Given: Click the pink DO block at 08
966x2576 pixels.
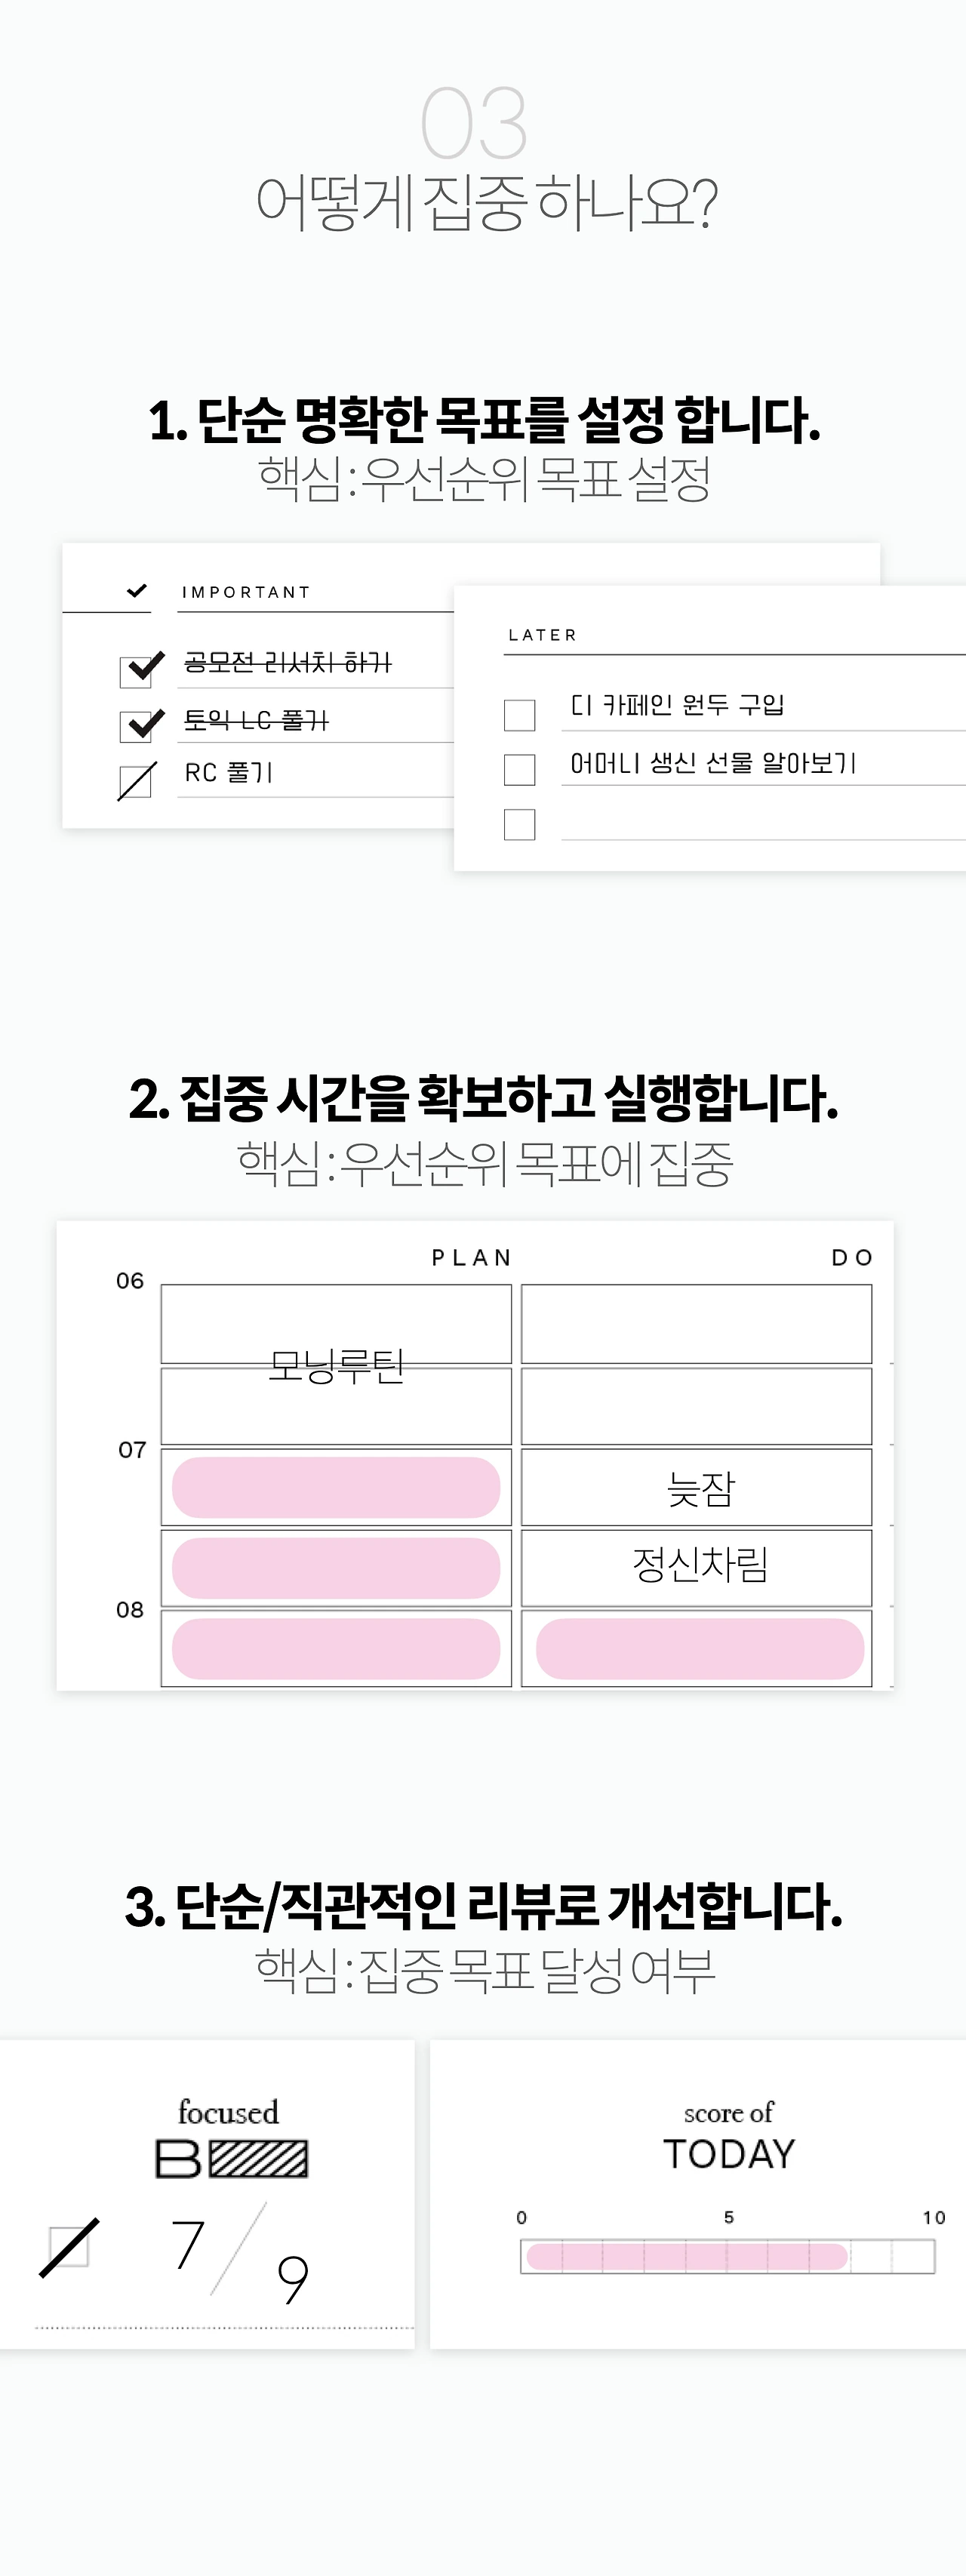Looking at the screenshot, I should click(x=700, y=1649).
